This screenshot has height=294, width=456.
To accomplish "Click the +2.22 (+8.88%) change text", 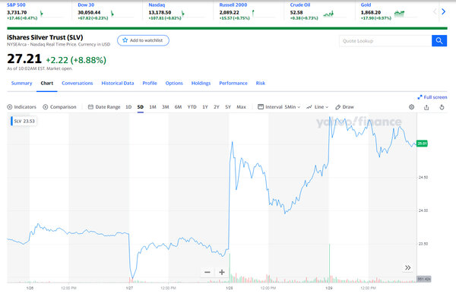I will coord(76,60).
